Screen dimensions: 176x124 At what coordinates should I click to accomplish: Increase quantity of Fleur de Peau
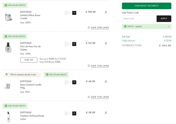(x=74, y=44)
